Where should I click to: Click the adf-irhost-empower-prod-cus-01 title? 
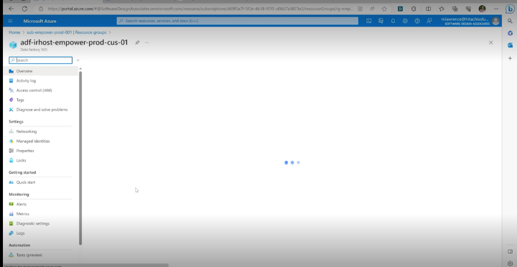74,42
